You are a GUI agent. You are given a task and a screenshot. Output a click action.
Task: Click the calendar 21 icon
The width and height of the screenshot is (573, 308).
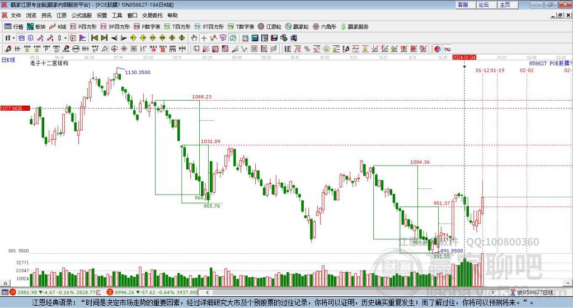coord(245,38)
